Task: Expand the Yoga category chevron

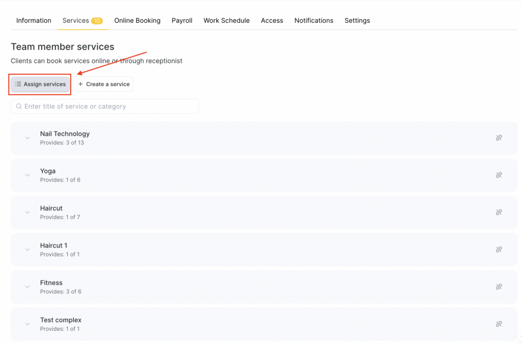Action: [x=28, y=175]
